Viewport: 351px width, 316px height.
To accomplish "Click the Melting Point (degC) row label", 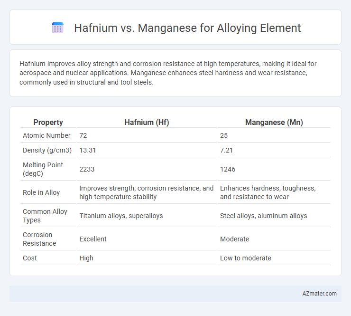I will point(43,169).
